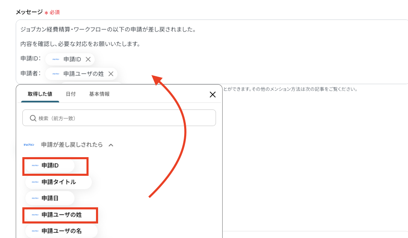
Task: Click the 申請ユーザの姓 chip in message
Action: tap(81, 74)
